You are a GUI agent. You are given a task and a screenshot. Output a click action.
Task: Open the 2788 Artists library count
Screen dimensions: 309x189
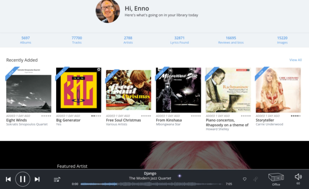(128, 40)
